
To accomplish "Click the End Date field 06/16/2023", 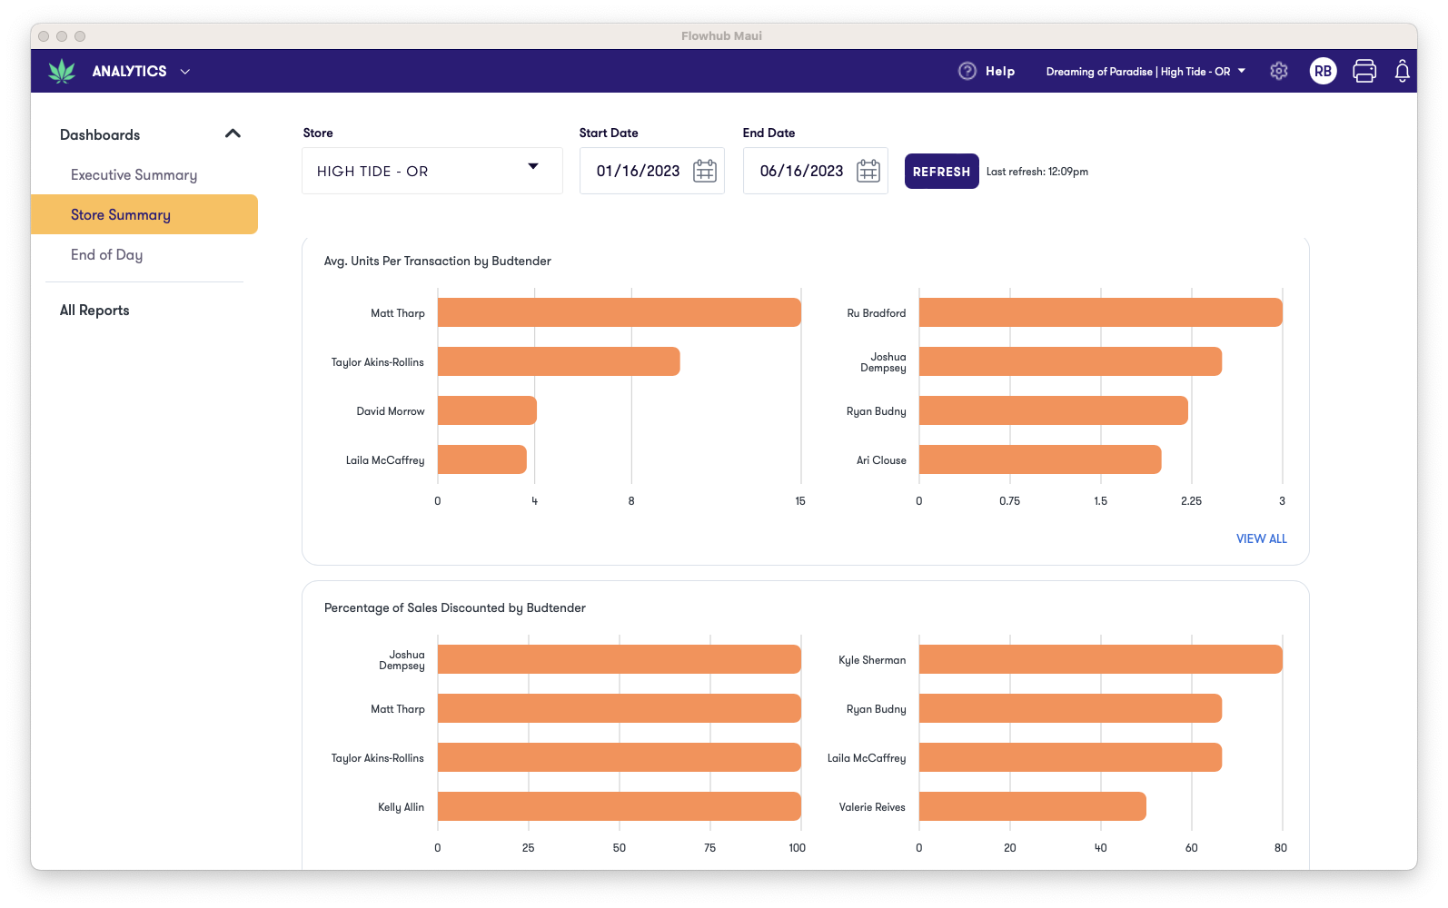I will [816, 171].
